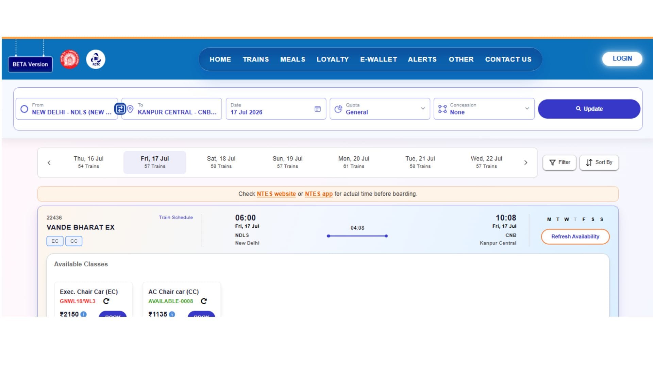Select Sun, 19 Jul date tab

click(x=287, y=162)
